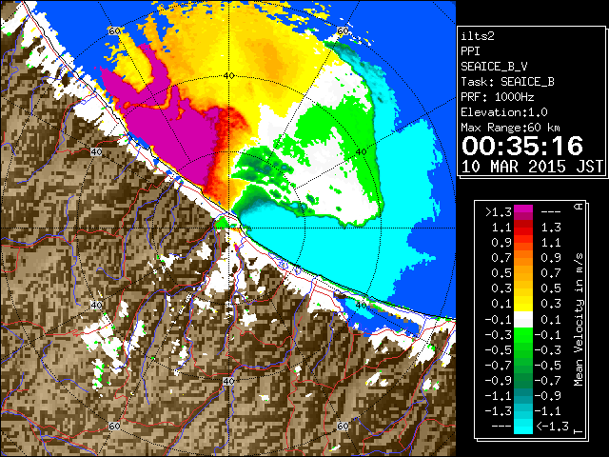Viewport: 609px width, 457px height.
Task: Click the letter 'A' atop the legend
Action: 579,206
